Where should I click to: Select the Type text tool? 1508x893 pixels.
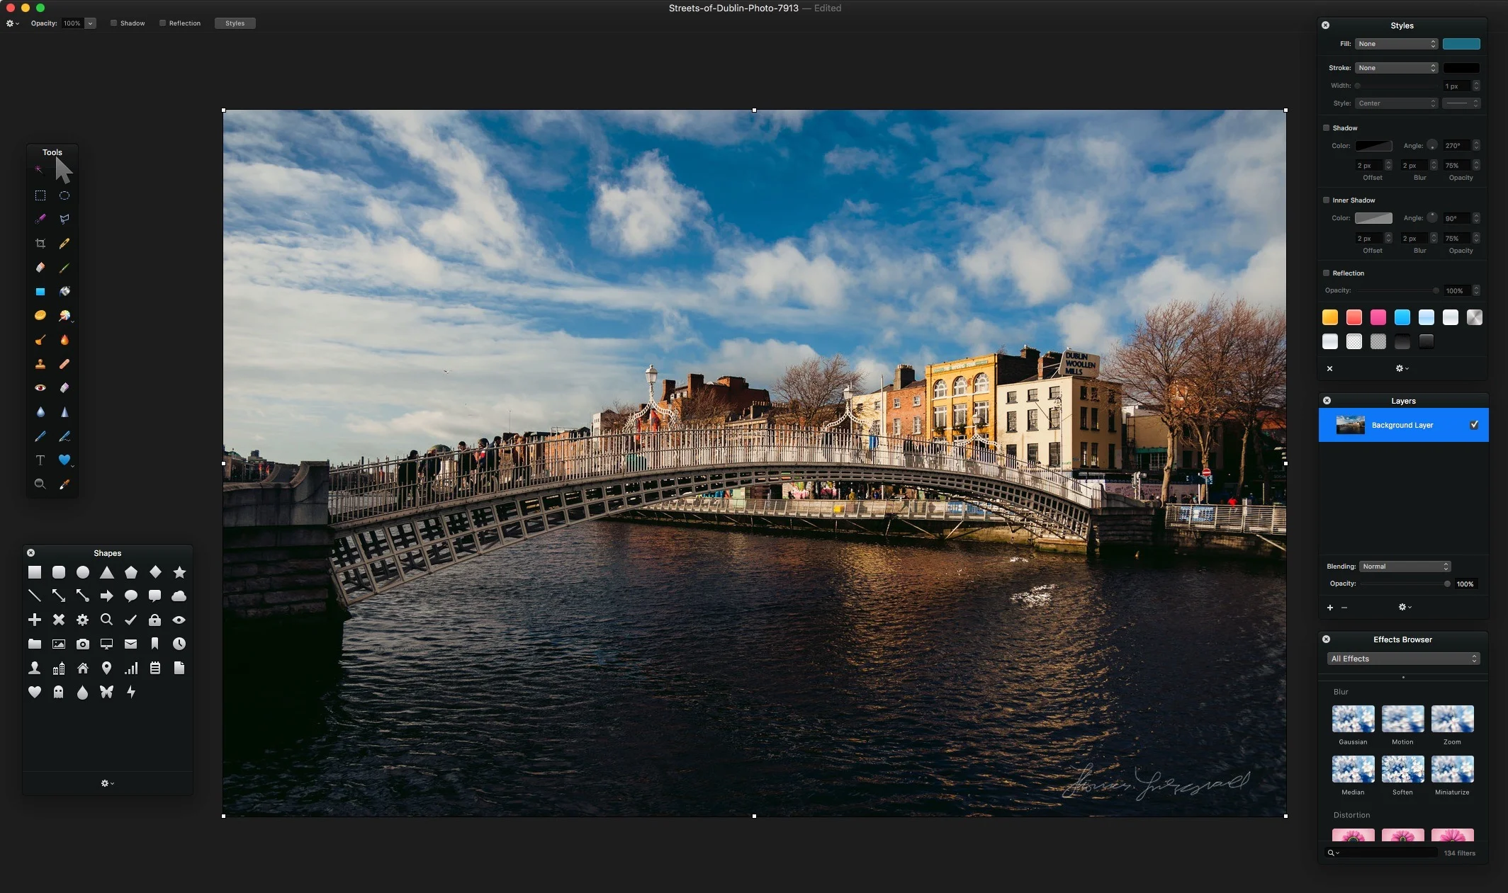pos(40,460)
